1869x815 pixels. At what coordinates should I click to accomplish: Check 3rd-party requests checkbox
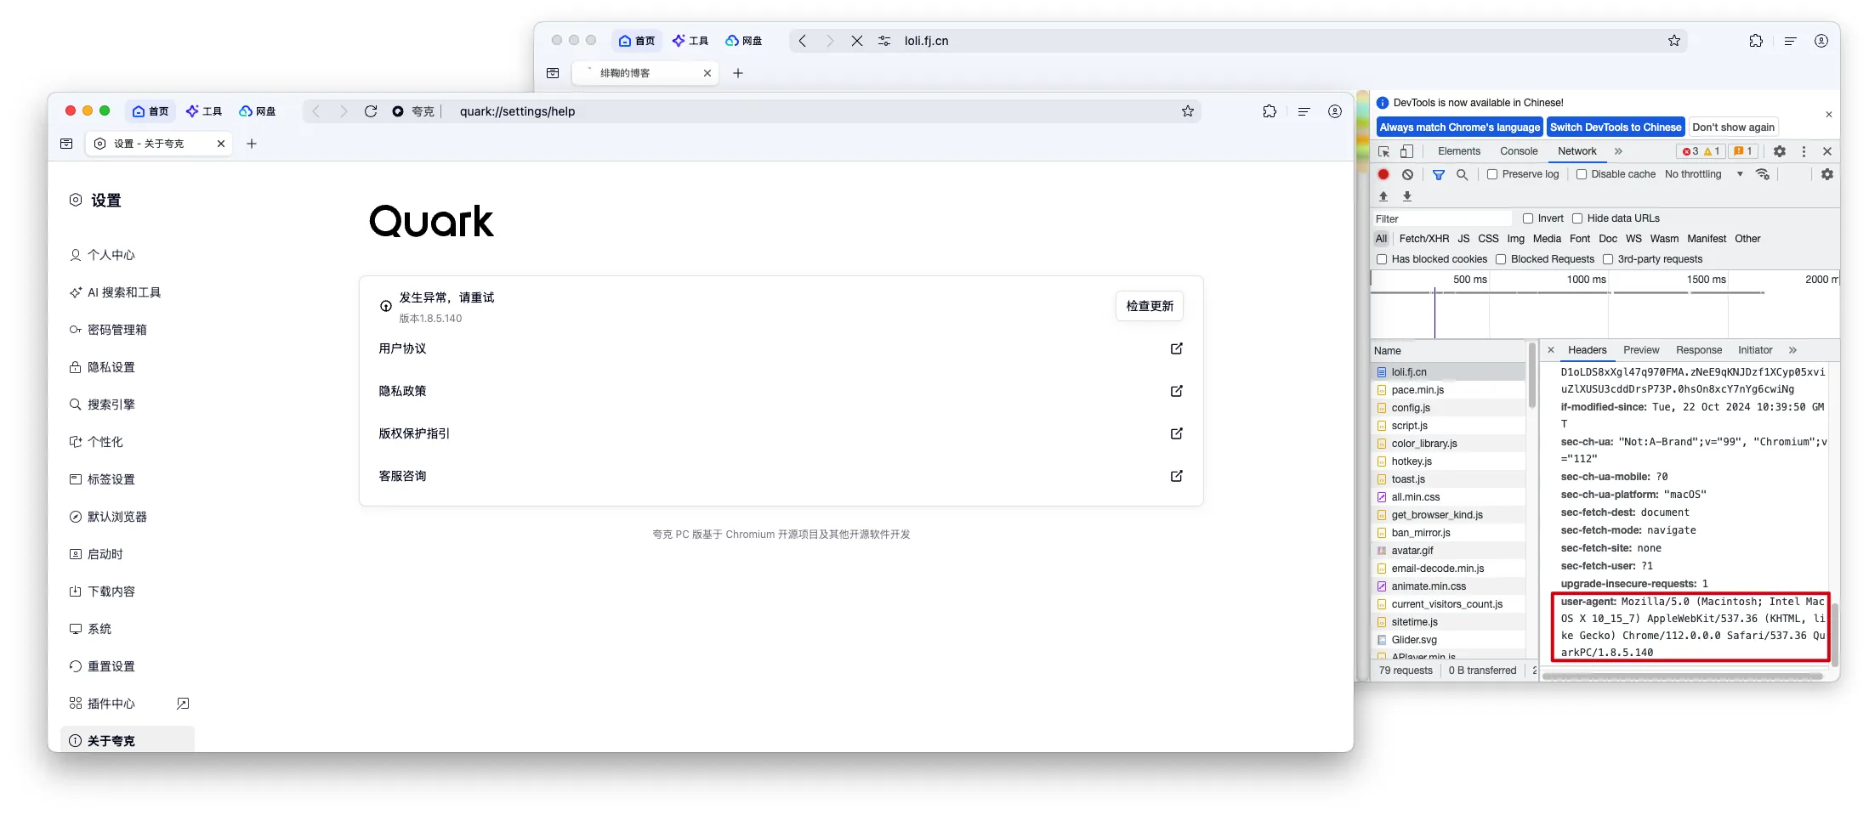[x=1608, y=259]
